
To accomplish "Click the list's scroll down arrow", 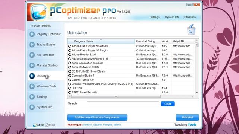I will [197, 93].
